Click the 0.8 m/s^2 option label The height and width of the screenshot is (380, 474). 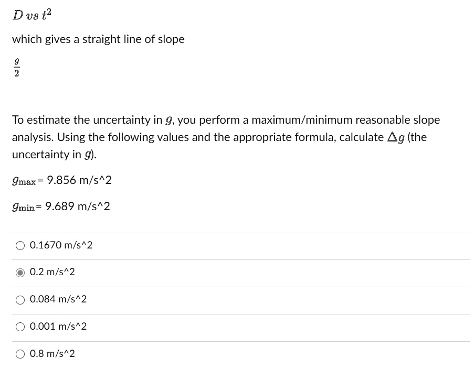55,354
